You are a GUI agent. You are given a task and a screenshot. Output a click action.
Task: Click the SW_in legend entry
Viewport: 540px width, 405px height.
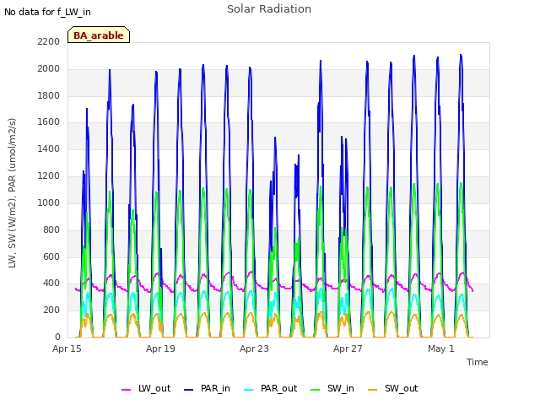[x=332, y=389]
